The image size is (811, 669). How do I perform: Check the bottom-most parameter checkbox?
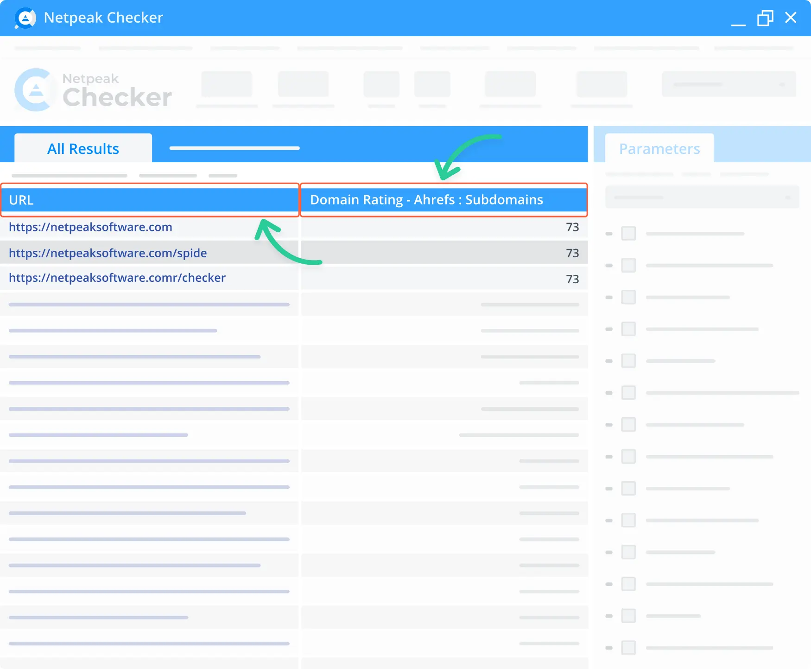[x=629, y=648]
